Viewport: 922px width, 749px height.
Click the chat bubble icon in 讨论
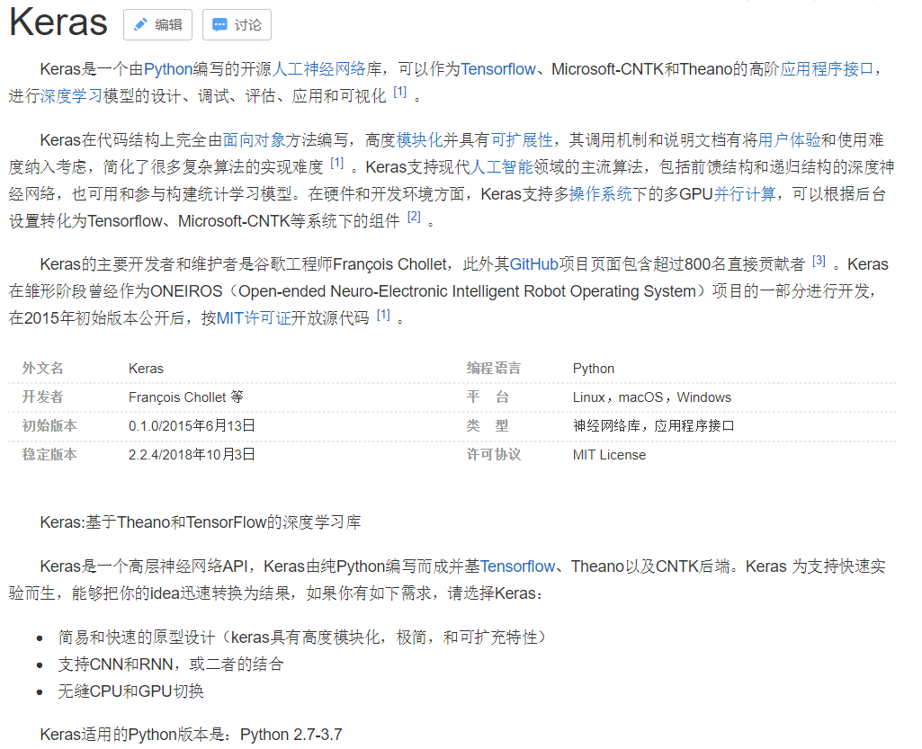tap(219, 24)
